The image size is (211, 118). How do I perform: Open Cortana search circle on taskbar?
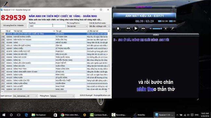coord(11,115)
